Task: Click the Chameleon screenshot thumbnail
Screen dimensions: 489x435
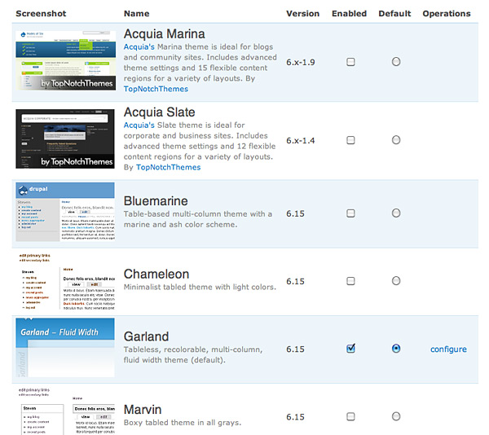Action: coord(65,280)
